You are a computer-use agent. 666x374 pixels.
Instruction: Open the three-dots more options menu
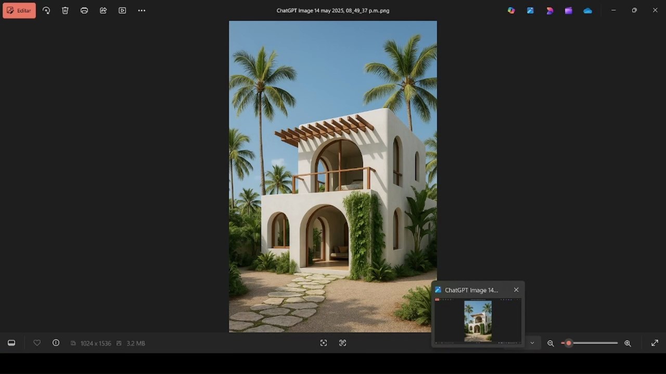[x=142, y=10]
